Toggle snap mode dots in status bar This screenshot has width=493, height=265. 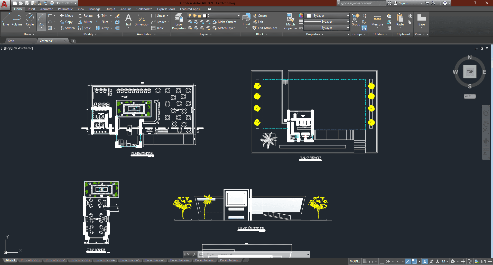[371, 261]
